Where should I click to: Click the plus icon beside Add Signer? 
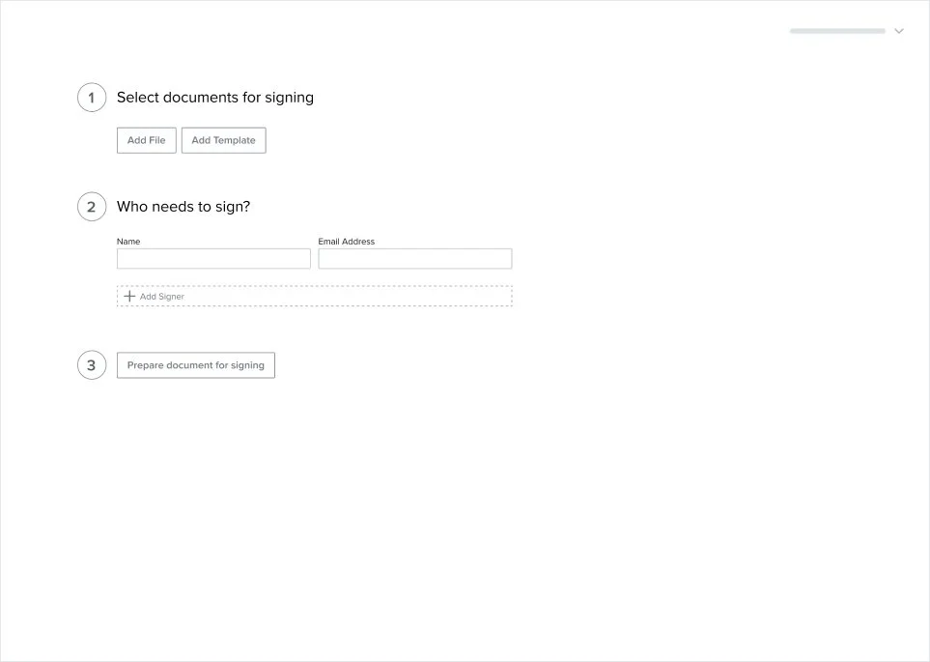pos(129,296)
